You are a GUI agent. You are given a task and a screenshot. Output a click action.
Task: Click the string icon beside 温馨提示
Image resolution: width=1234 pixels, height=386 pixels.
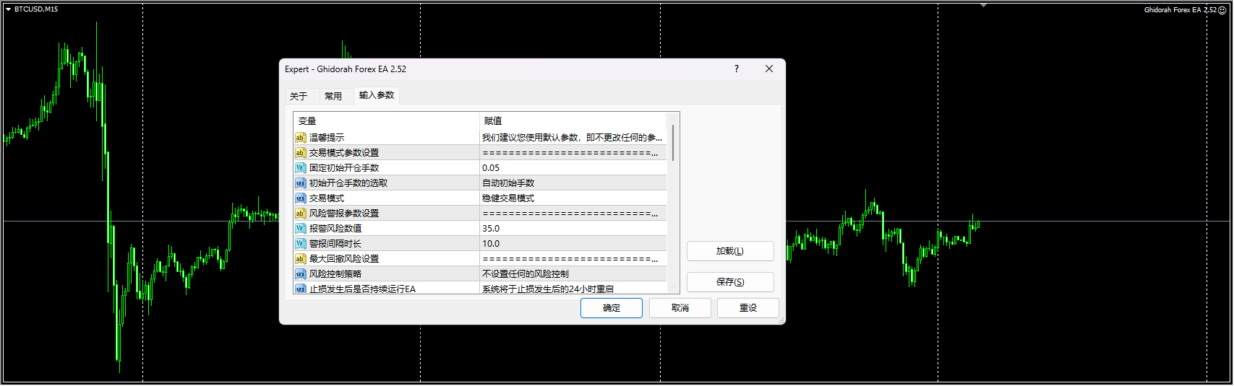pyautogui.click(x=300, y=137)
